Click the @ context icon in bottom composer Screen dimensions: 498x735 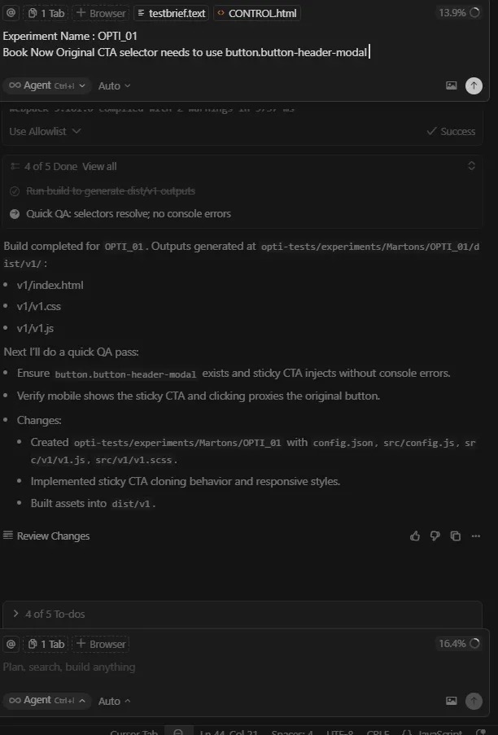[11, 644]
